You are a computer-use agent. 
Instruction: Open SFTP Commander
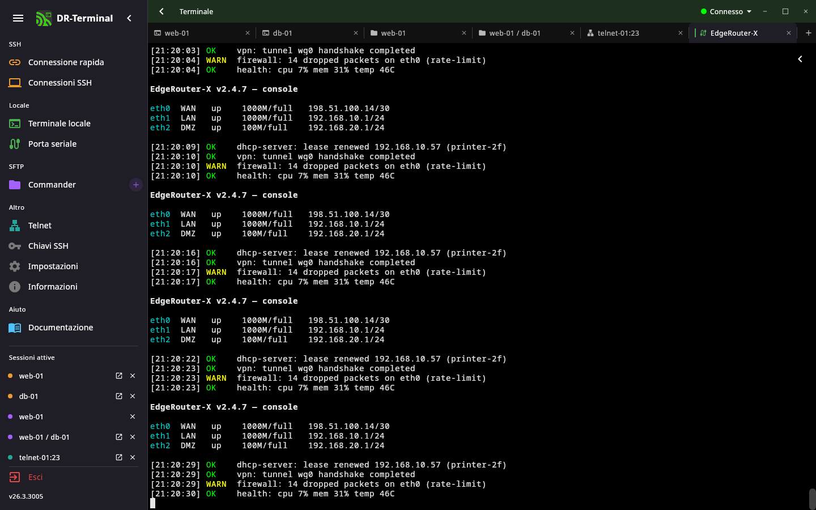tap(65, 185)
